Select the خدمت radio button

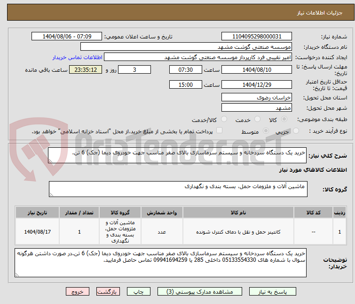[x=257, y=119]
